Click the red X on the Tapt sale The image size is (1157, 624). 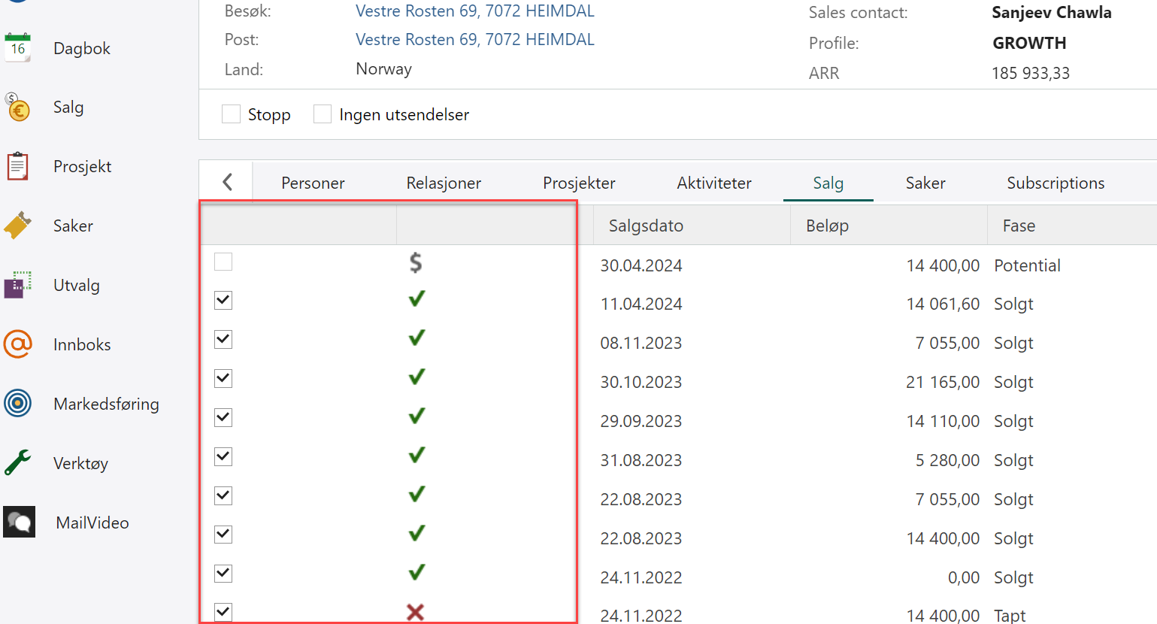pos(415,612)
